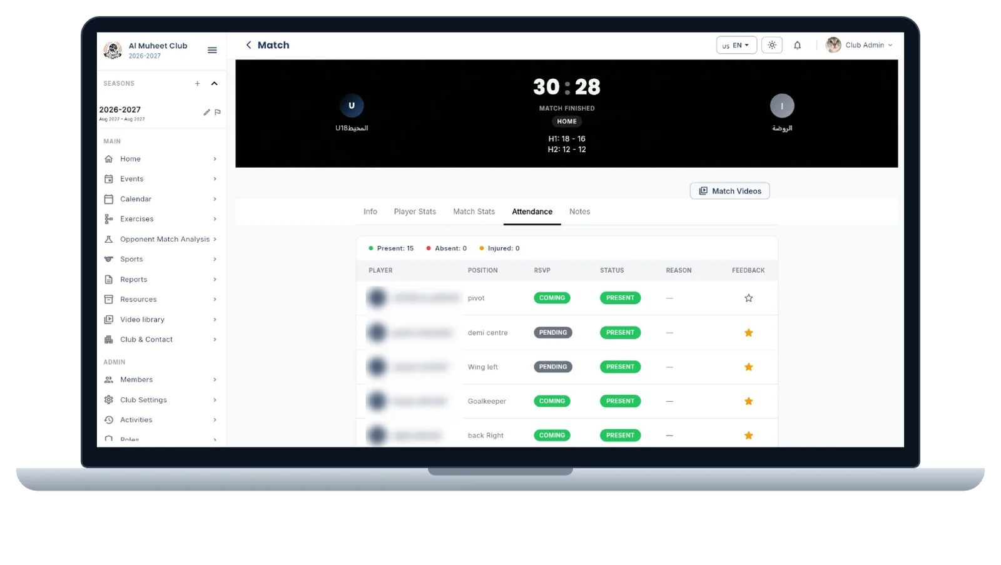Click the flag icon beside 2026-2027 season

click(x=218, y=112)
